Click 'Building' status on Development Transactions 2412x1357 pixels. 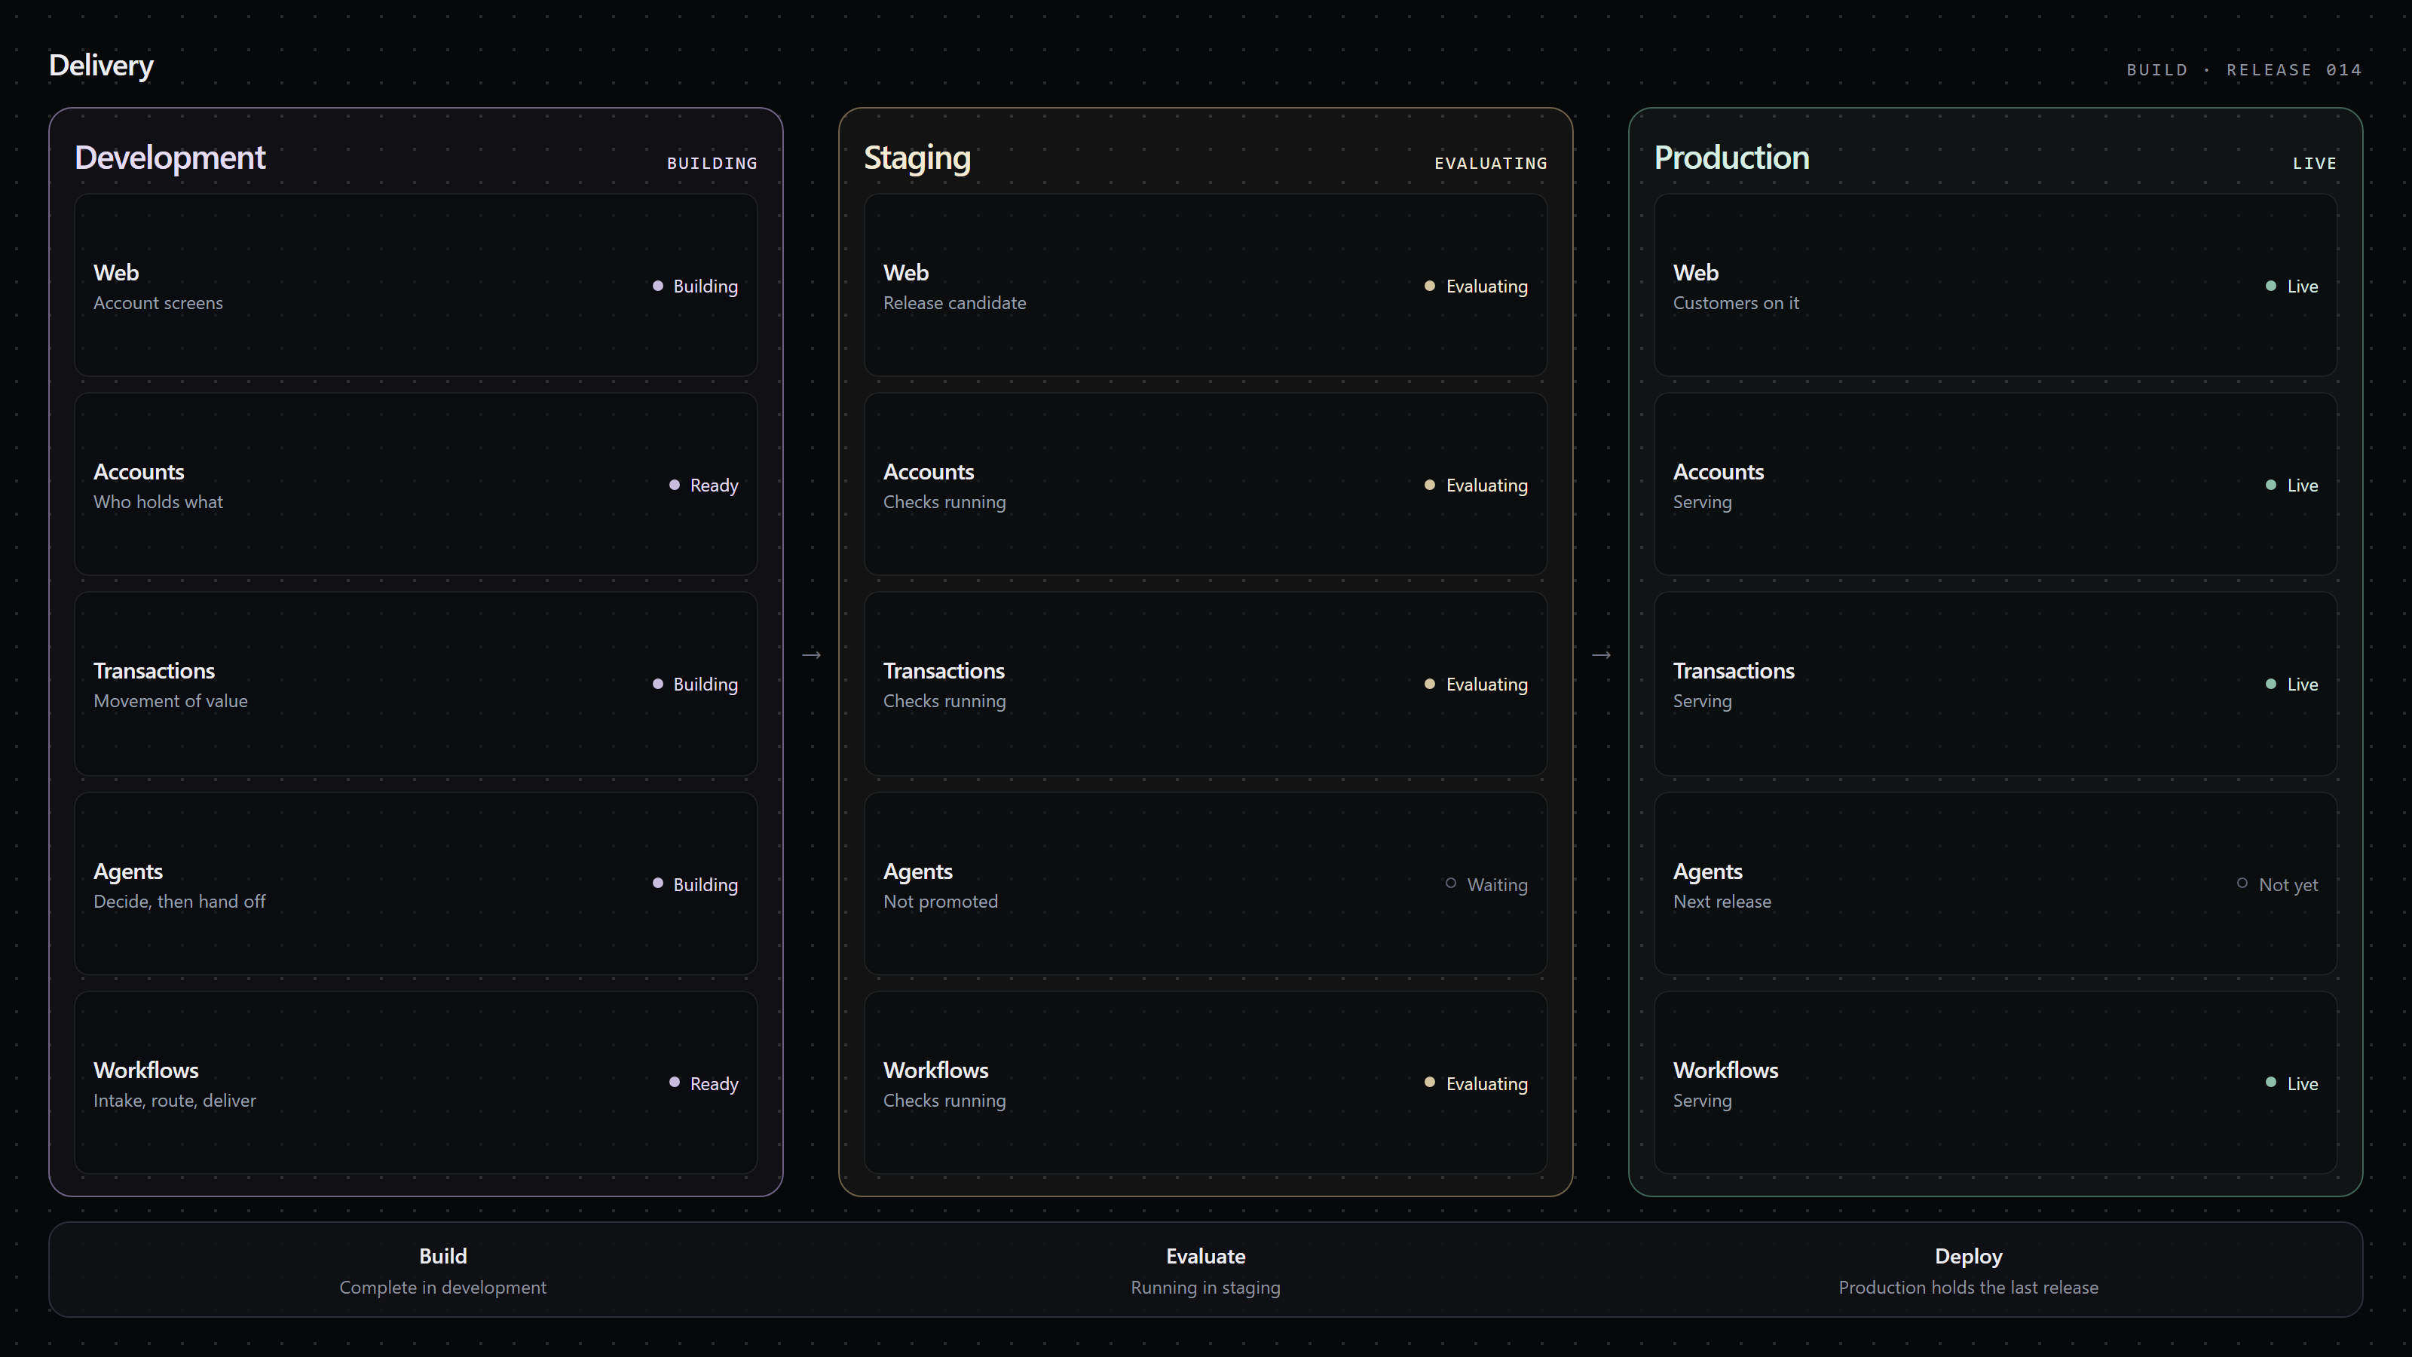tap(695, 685)
